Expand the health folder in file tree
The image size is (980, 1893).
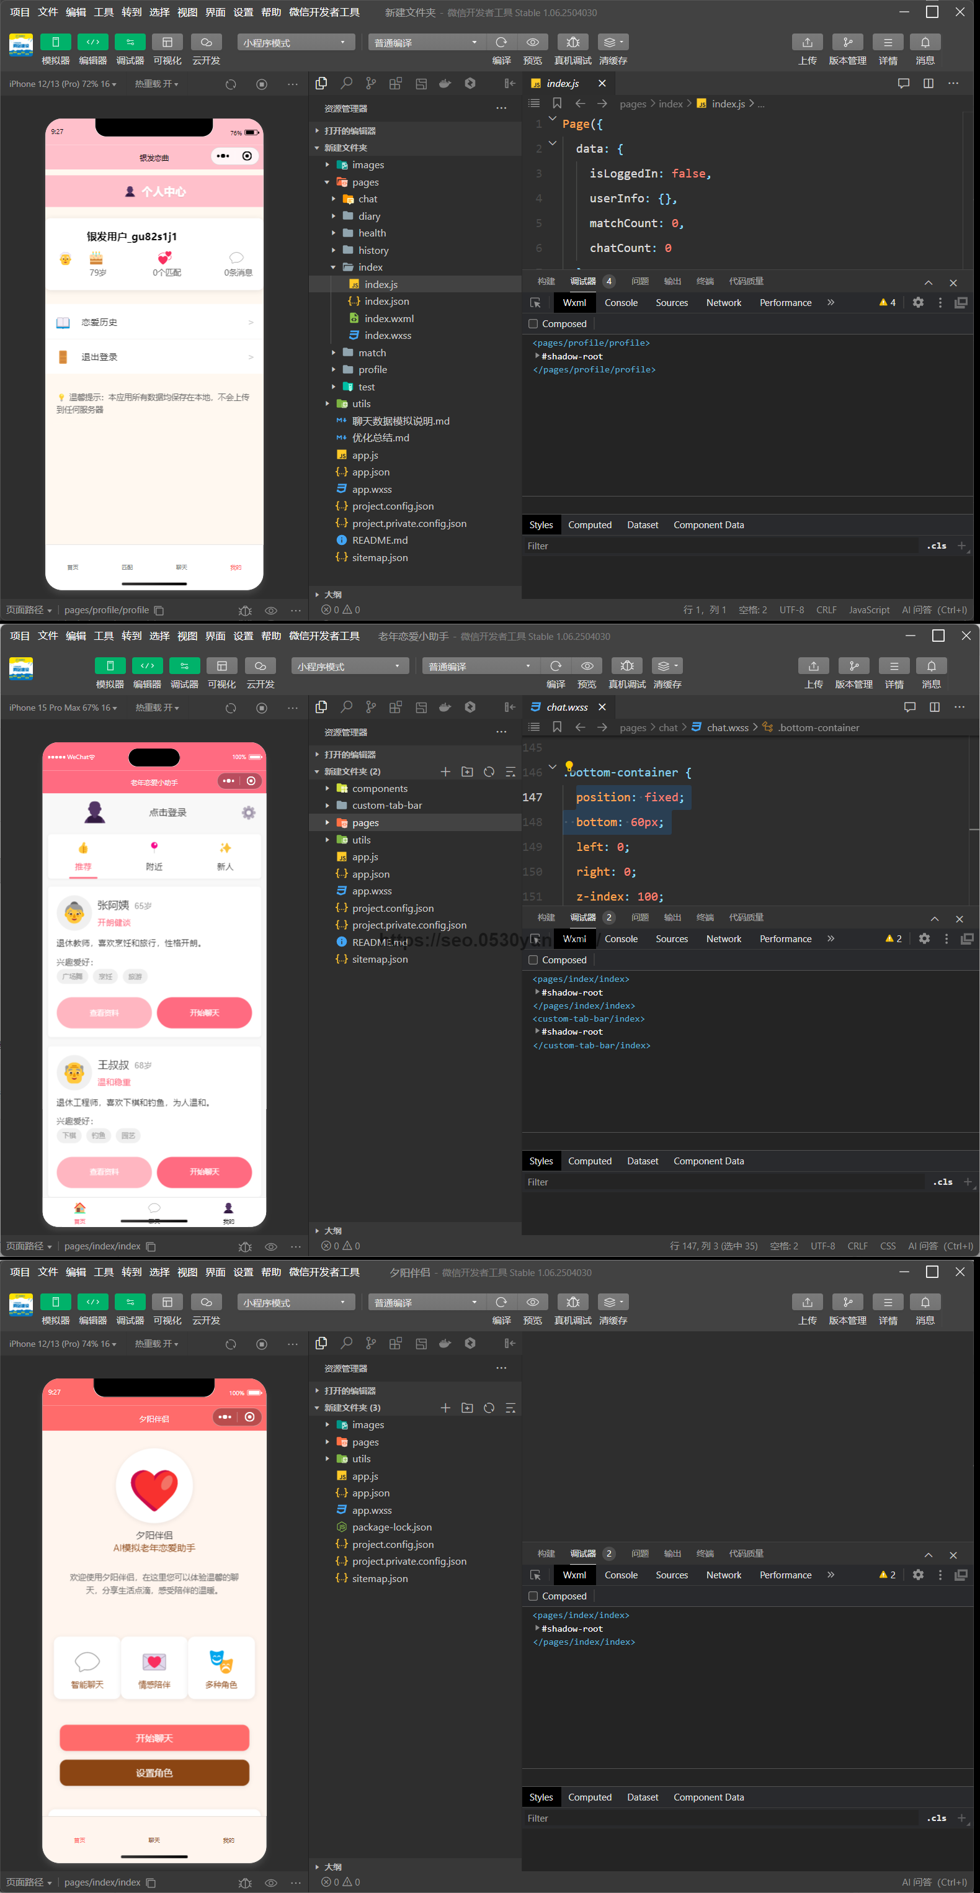(372, 233)
